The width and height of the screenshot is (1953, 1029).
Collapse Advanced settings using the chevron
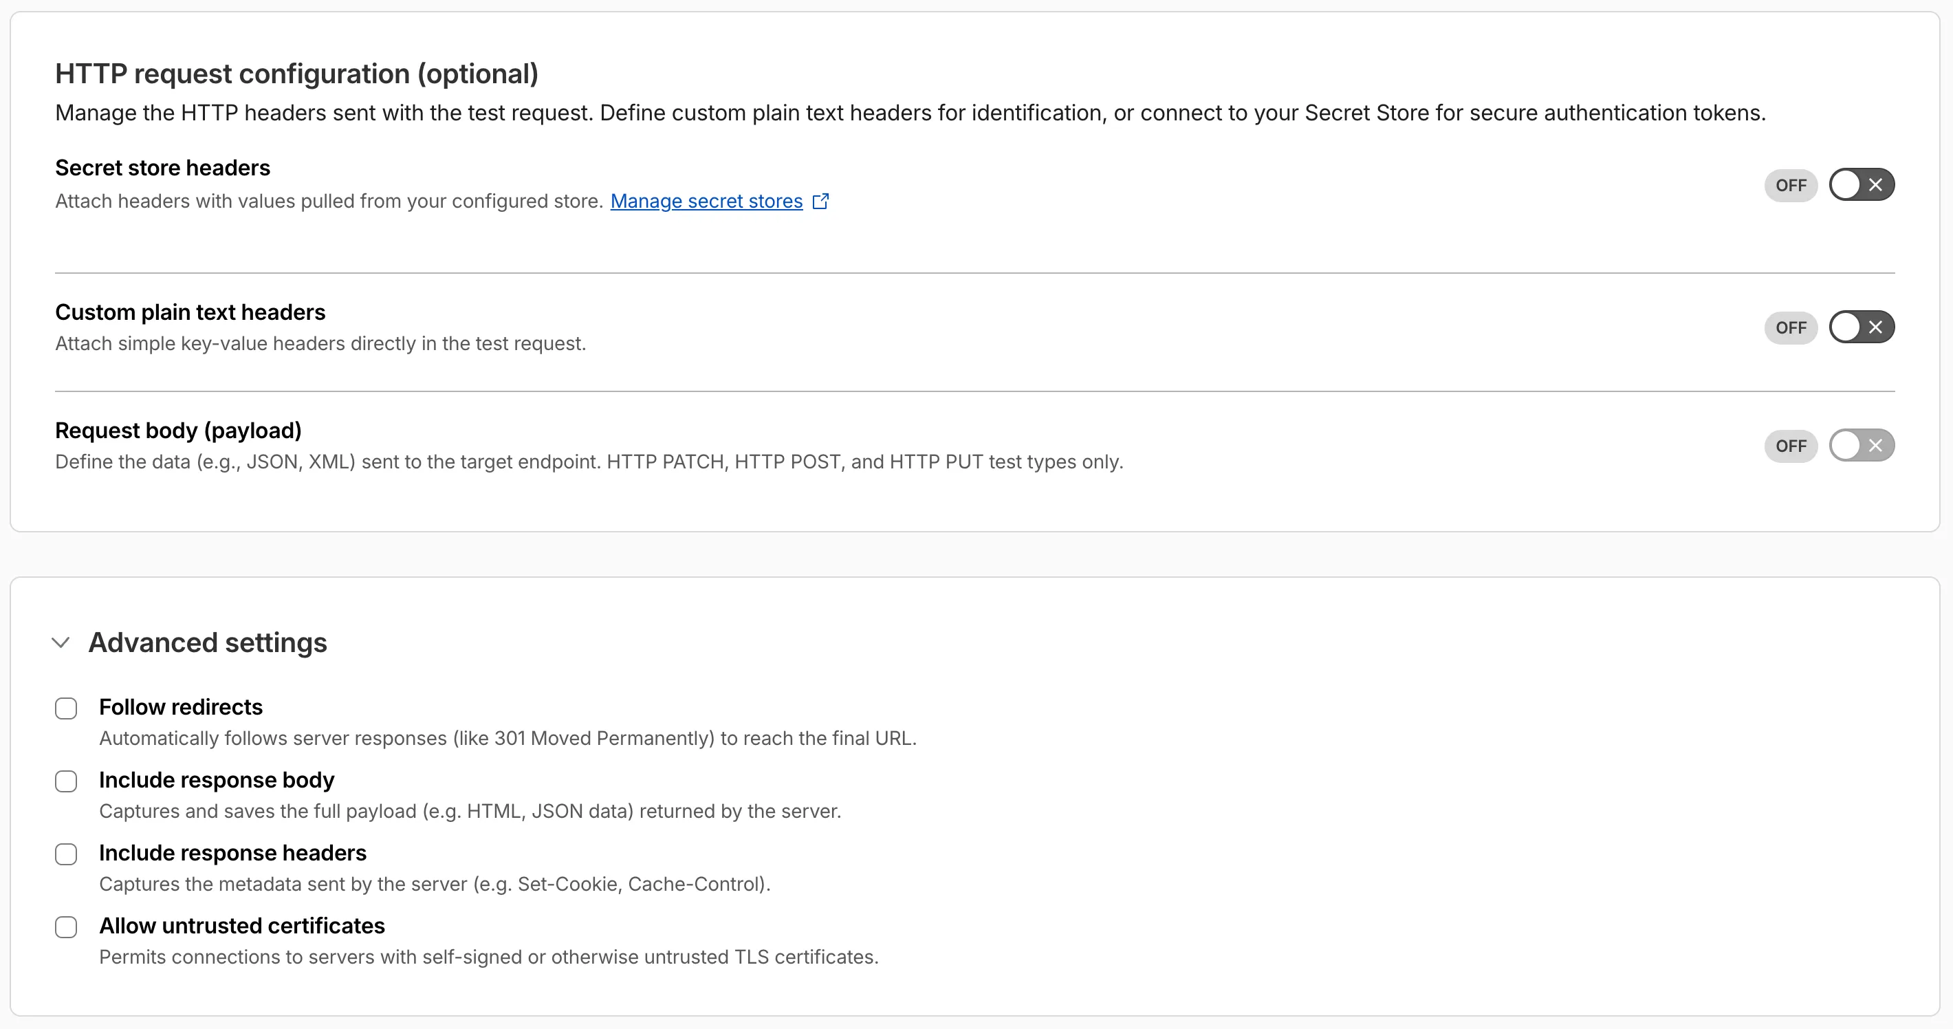[61, 643]
